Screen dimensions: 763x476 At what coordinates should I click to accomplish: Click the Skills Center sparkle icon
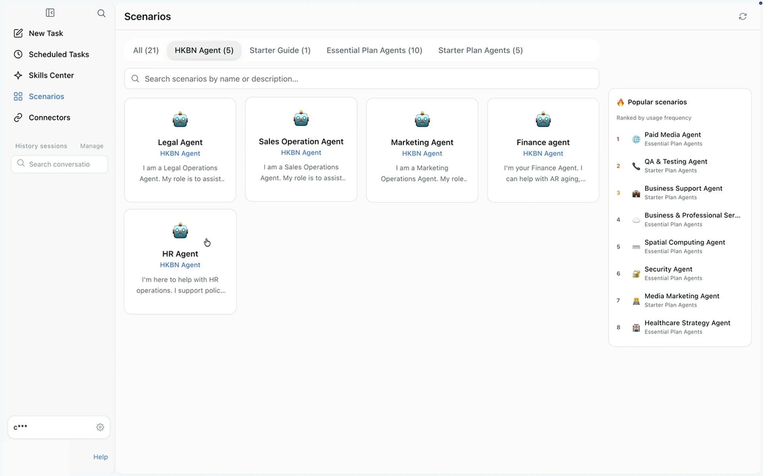coord(18,75)
